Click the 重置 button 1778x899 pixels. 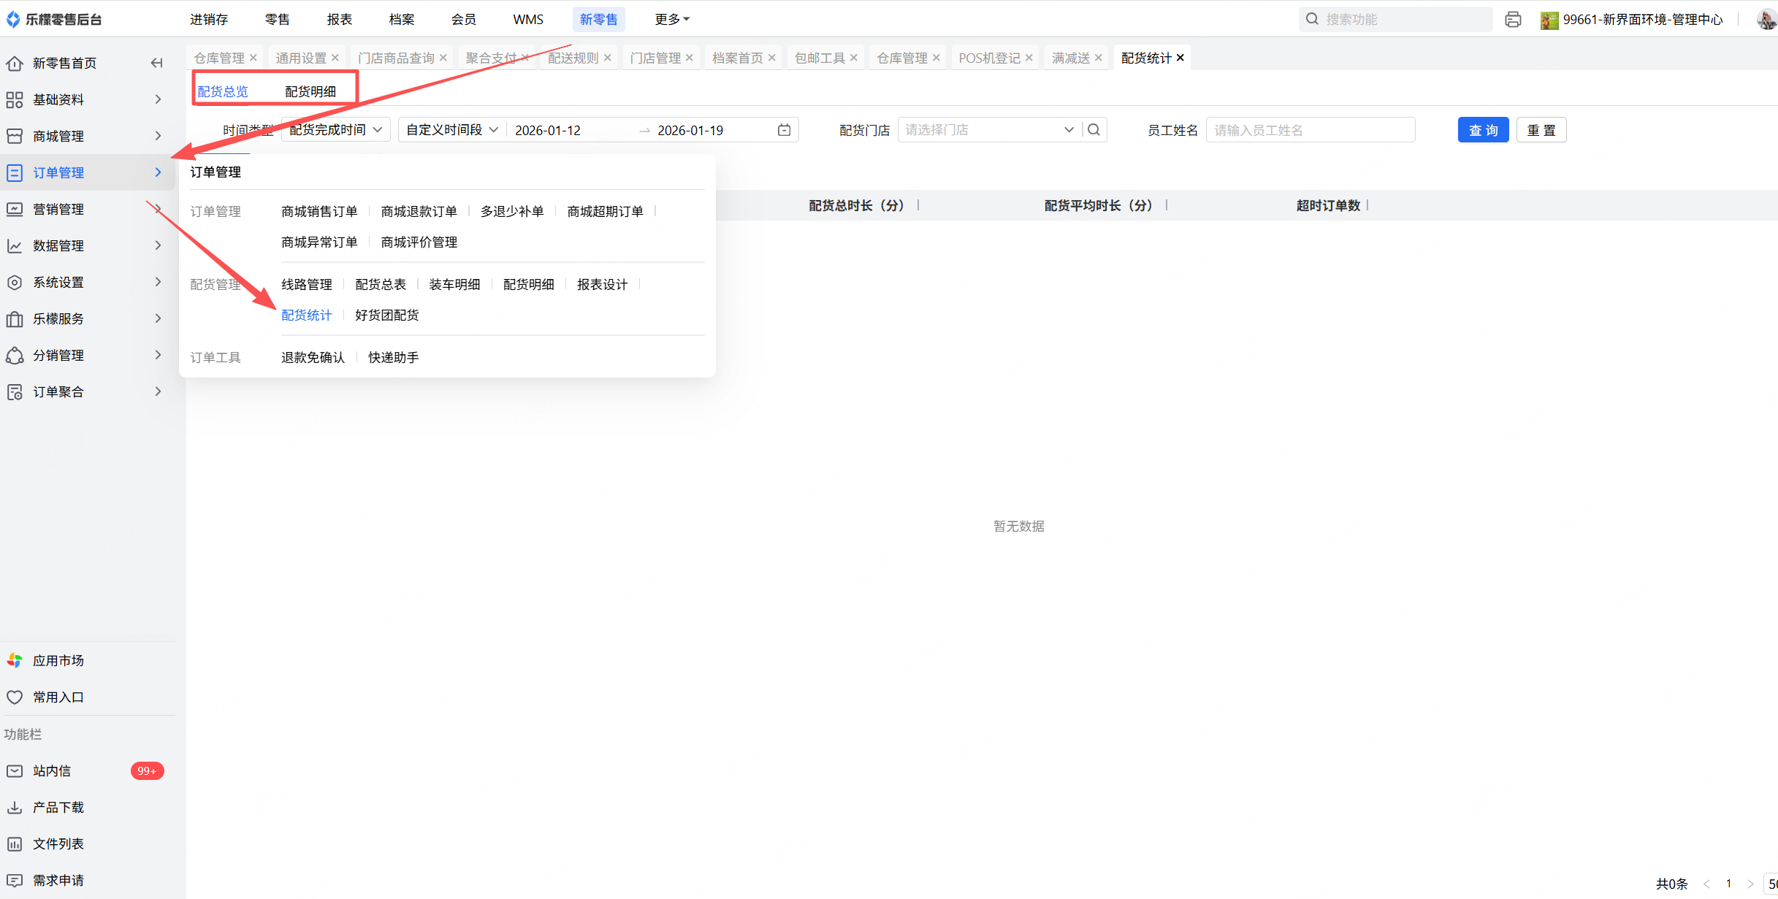[x=1541, y=130]
